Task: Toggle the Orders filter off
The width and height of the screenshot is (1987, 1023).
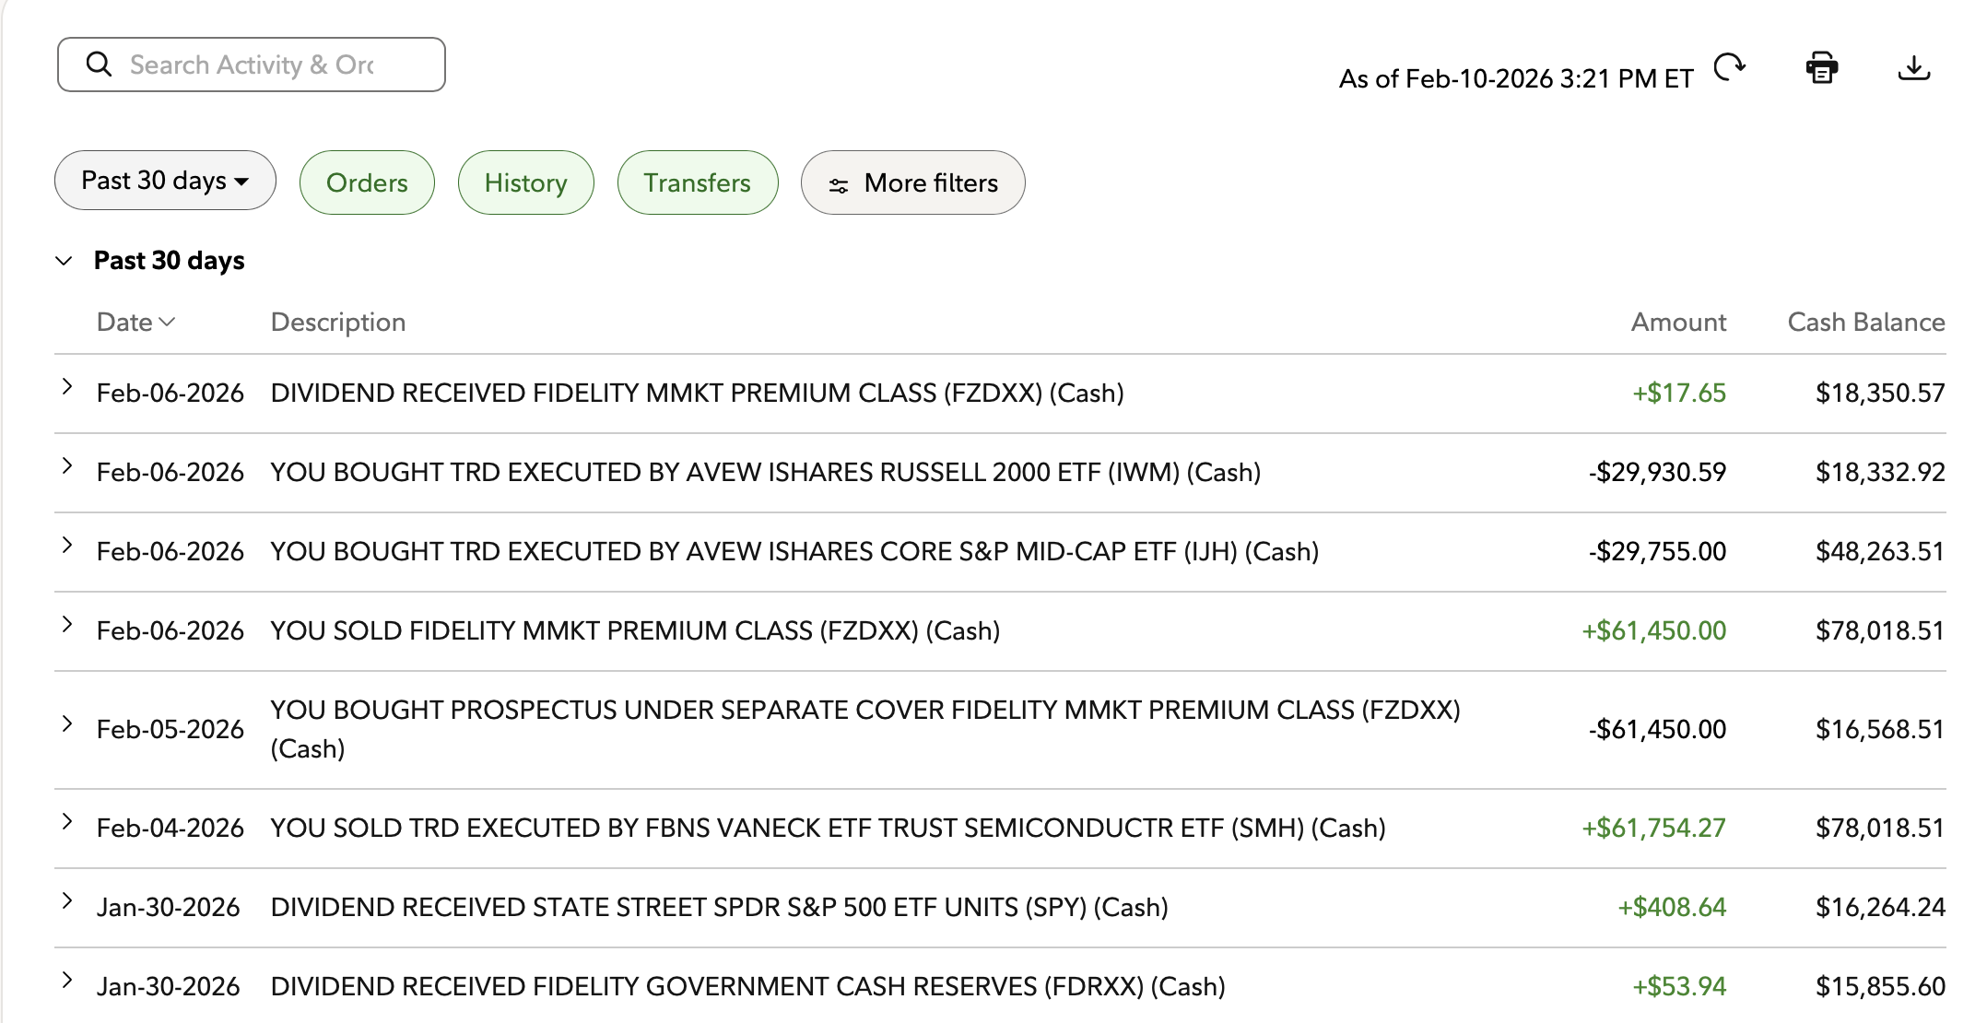Action: (x=366, y=182)
